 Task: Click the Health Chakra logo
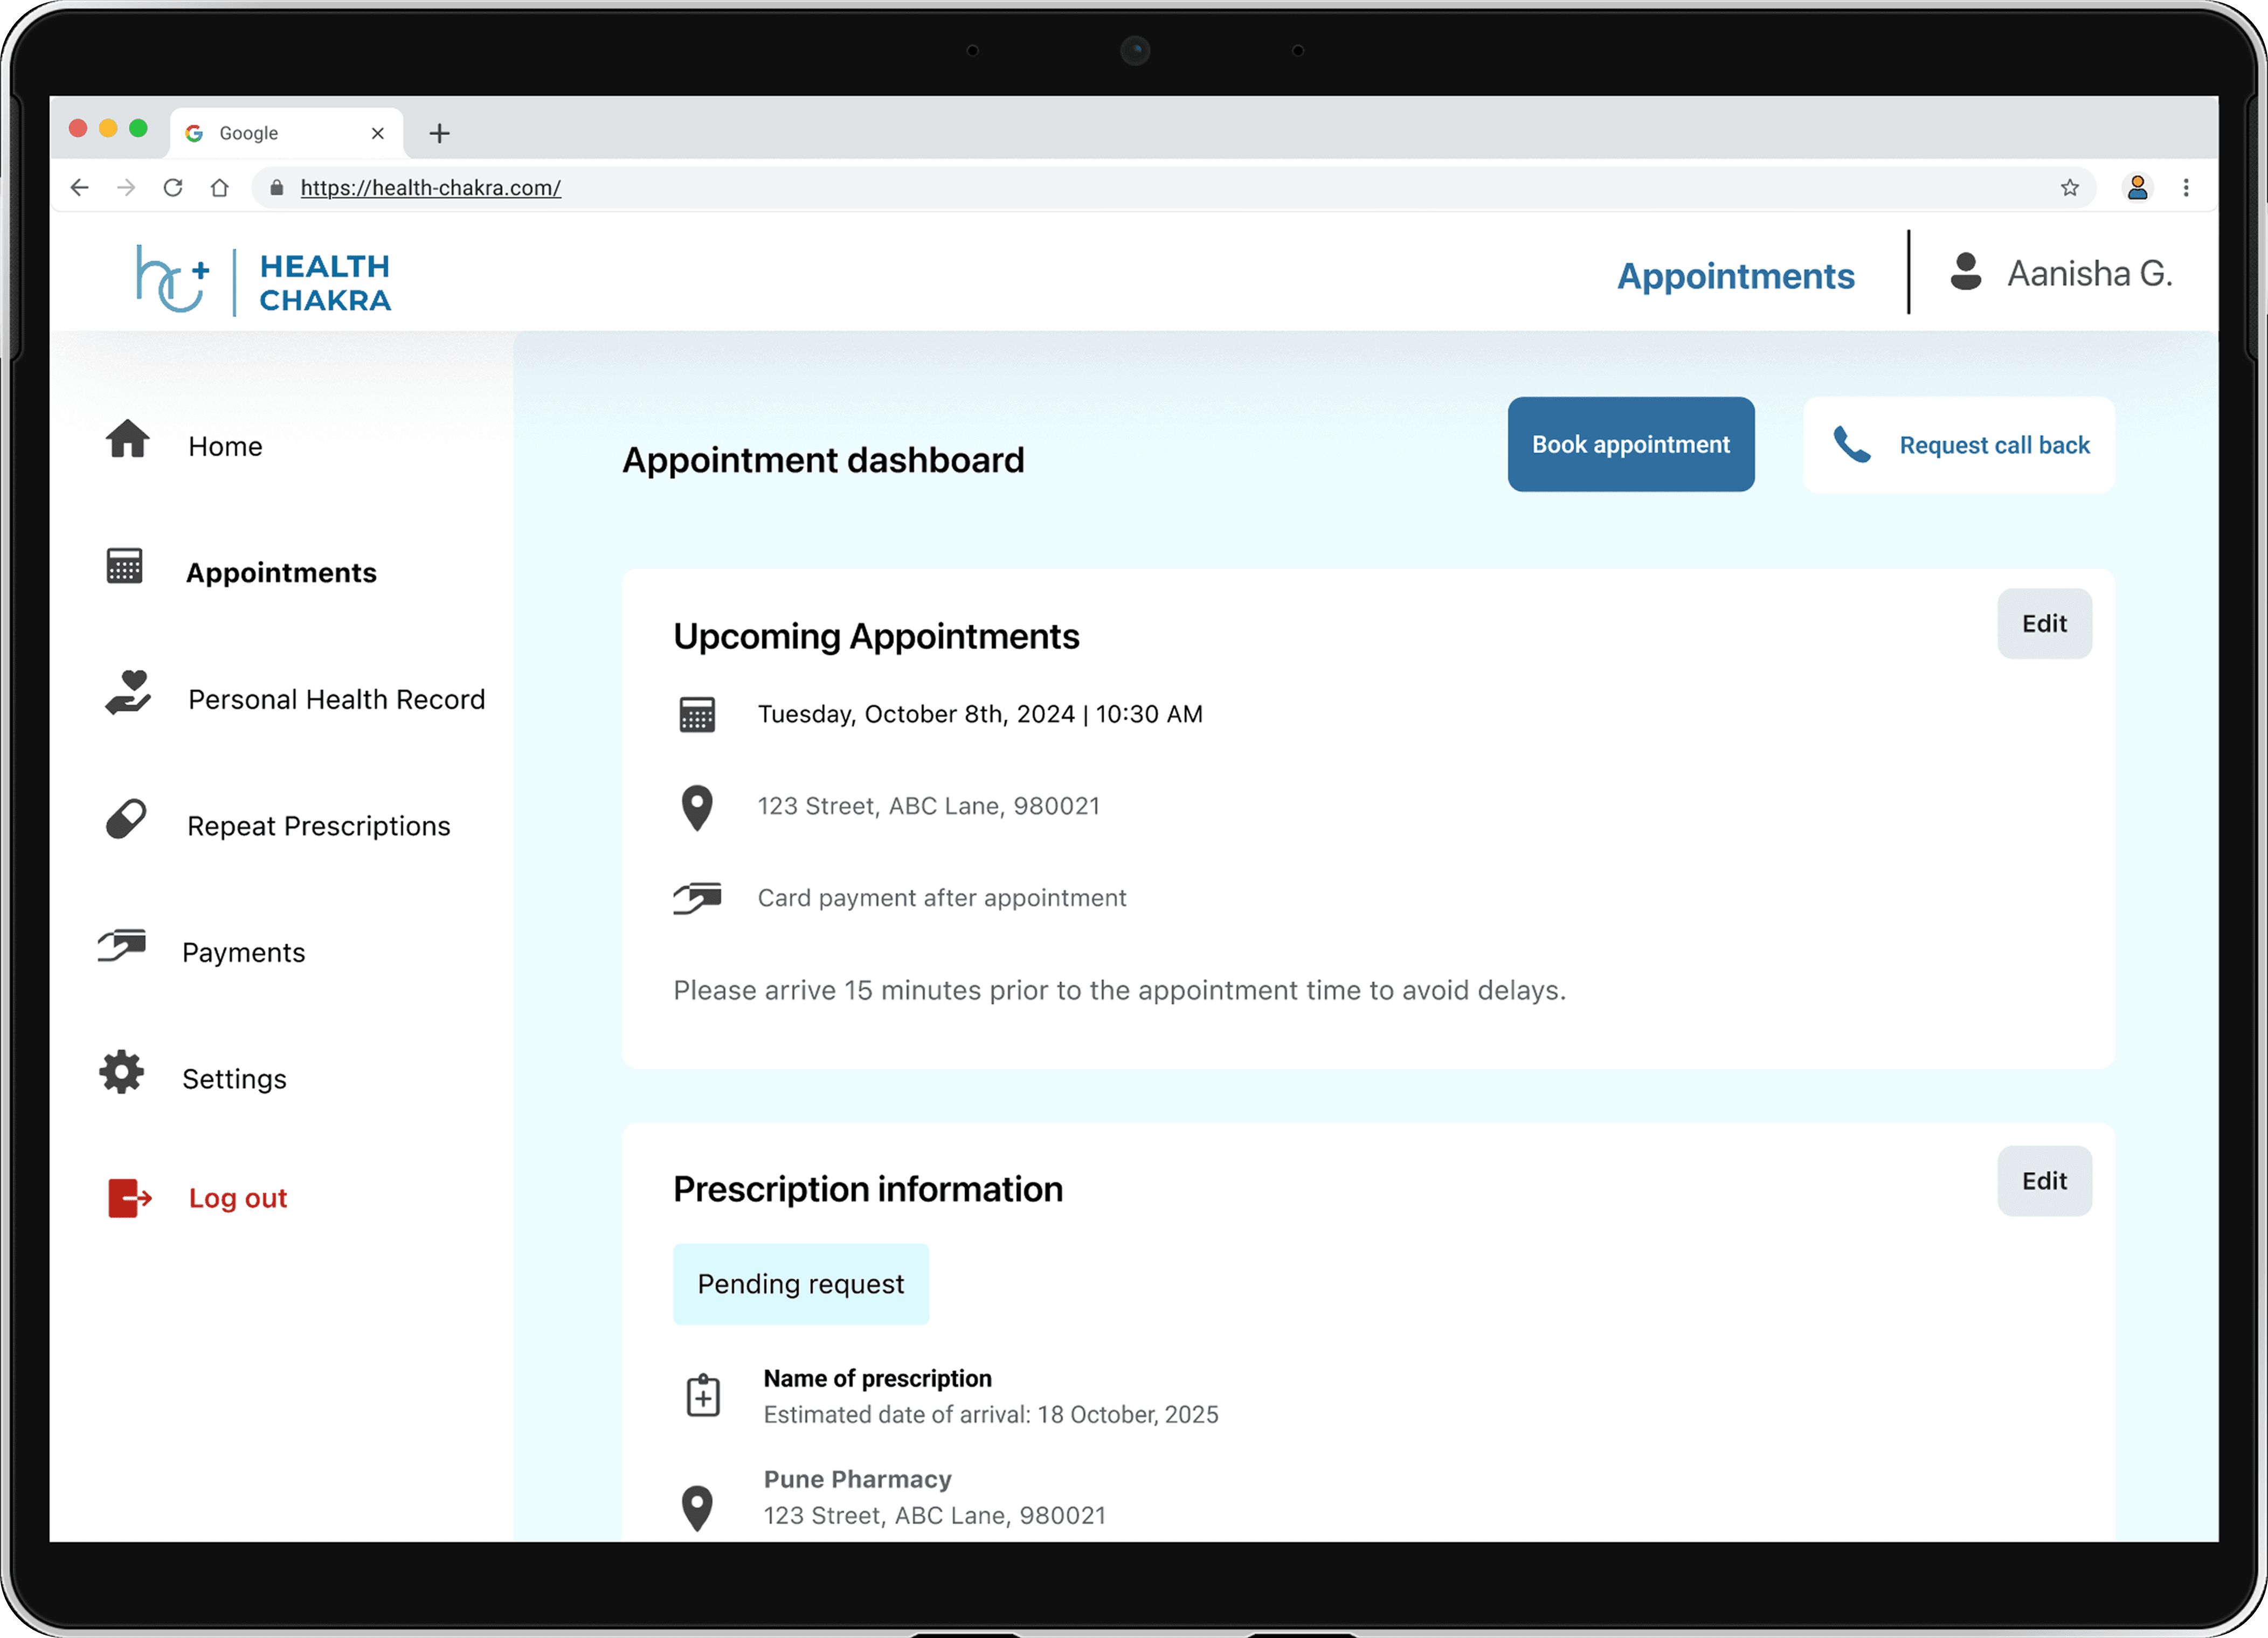pyautogui.click(x=264, y=282)
